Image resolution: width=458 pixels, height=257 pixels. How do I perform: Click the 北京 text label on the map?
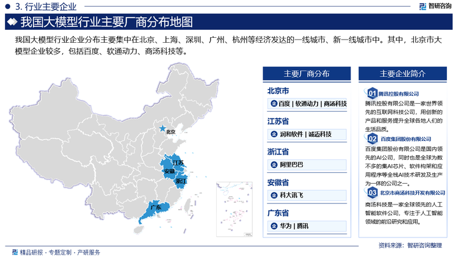(x=171, y=132)
